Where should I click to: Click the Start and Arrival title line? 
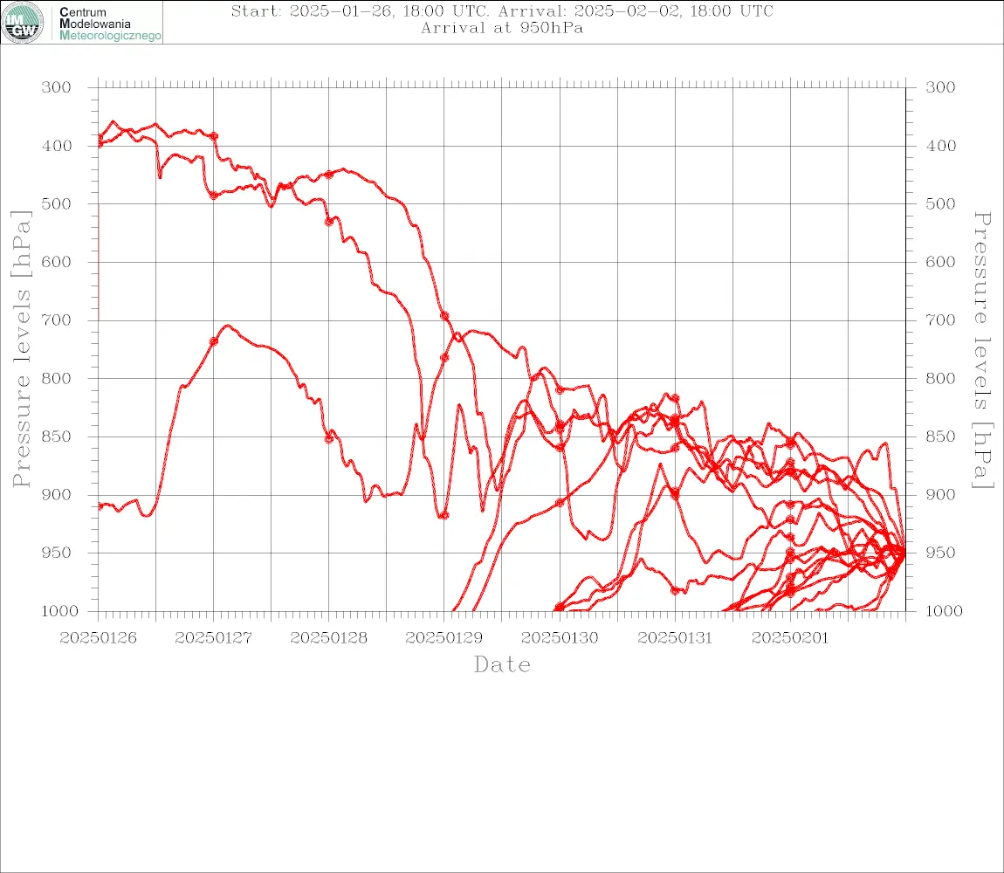[x=502, y=10]
